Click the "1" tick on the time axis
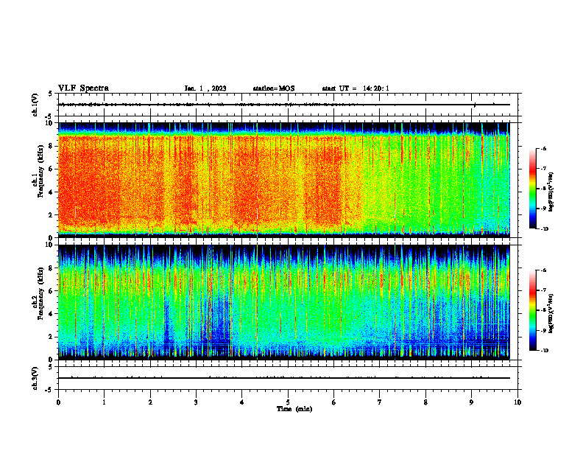 (x=104, y=402)
